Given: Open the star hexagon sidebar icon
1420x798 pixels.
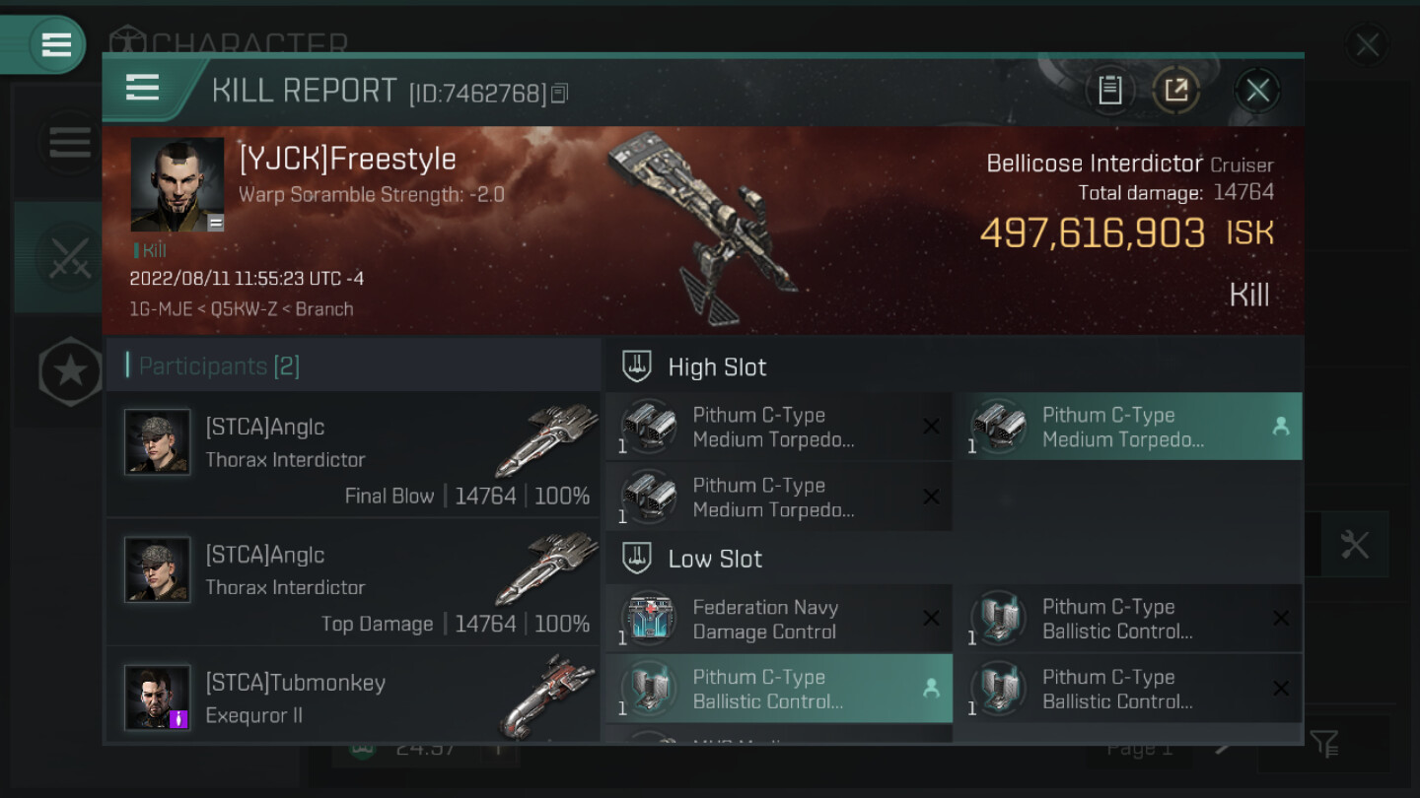Looking at the screenshot, I should 70,371.
